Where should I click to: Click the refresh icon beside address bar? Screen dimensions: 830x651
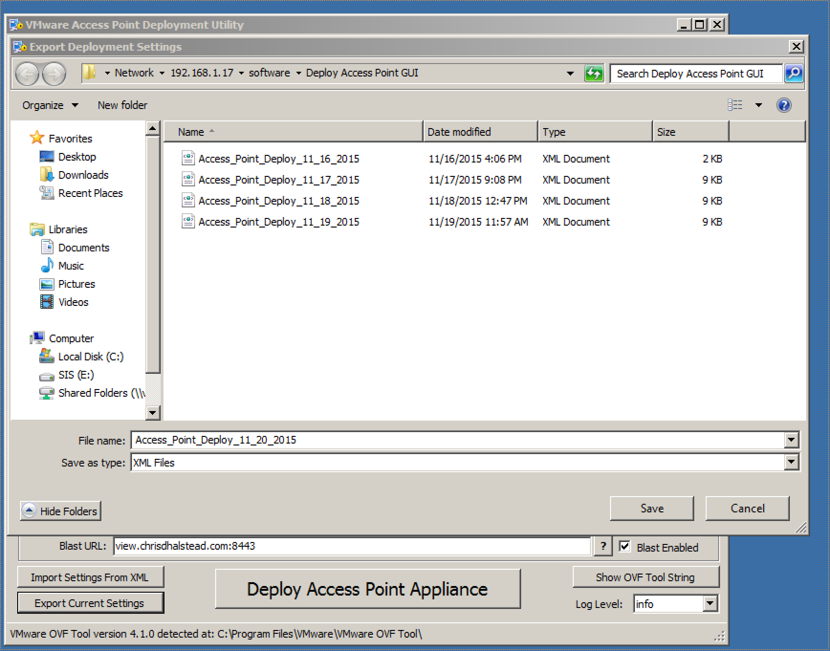coord(594,74)
